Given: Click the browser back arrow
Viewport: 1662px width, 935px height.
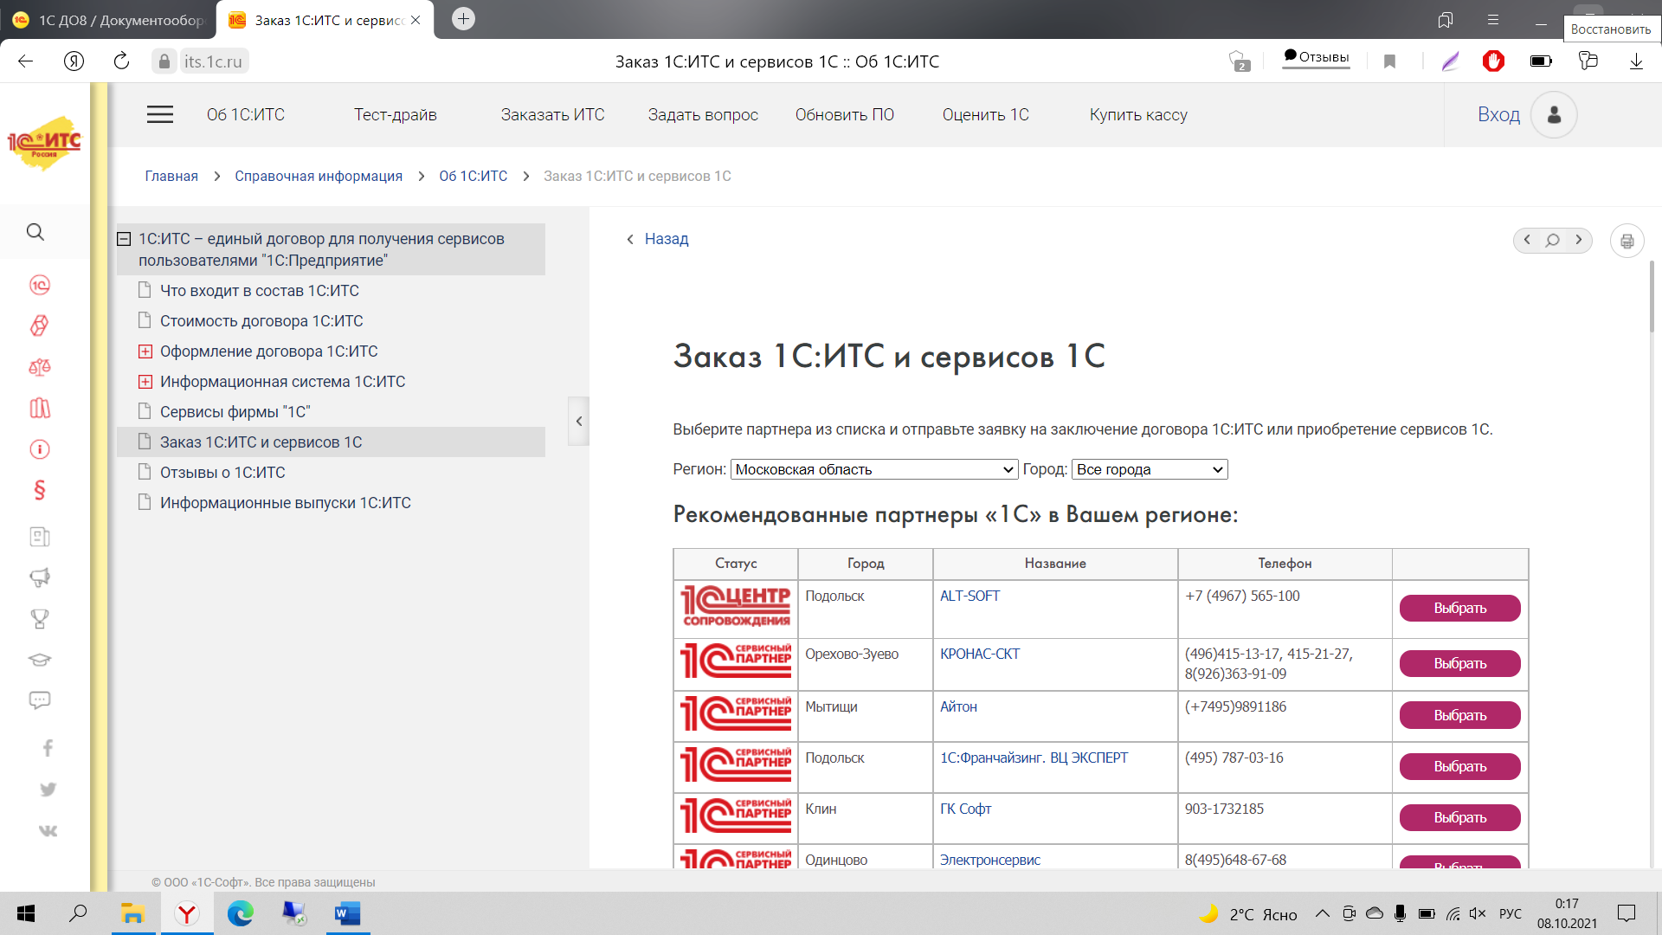Looking at the screenshot, I should 25,61.
